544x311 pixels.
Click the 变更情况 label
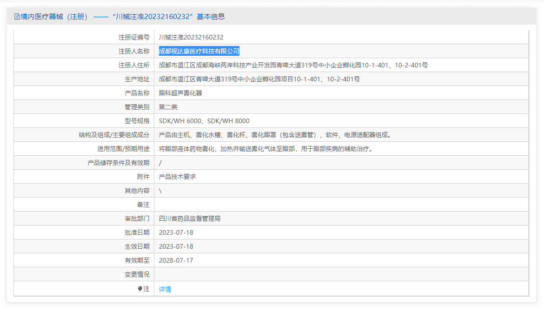point(137,274)
